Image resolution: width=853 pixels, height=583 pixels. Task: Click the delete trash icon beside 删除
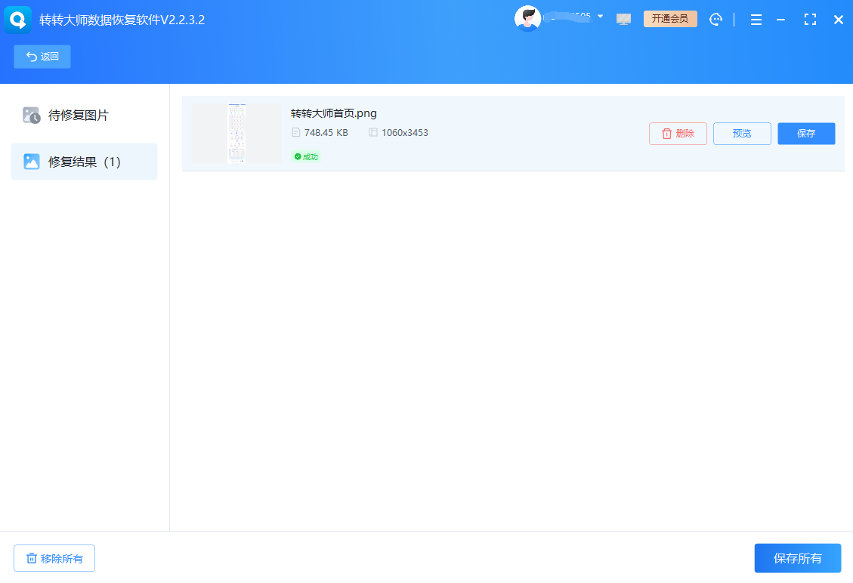666,133
